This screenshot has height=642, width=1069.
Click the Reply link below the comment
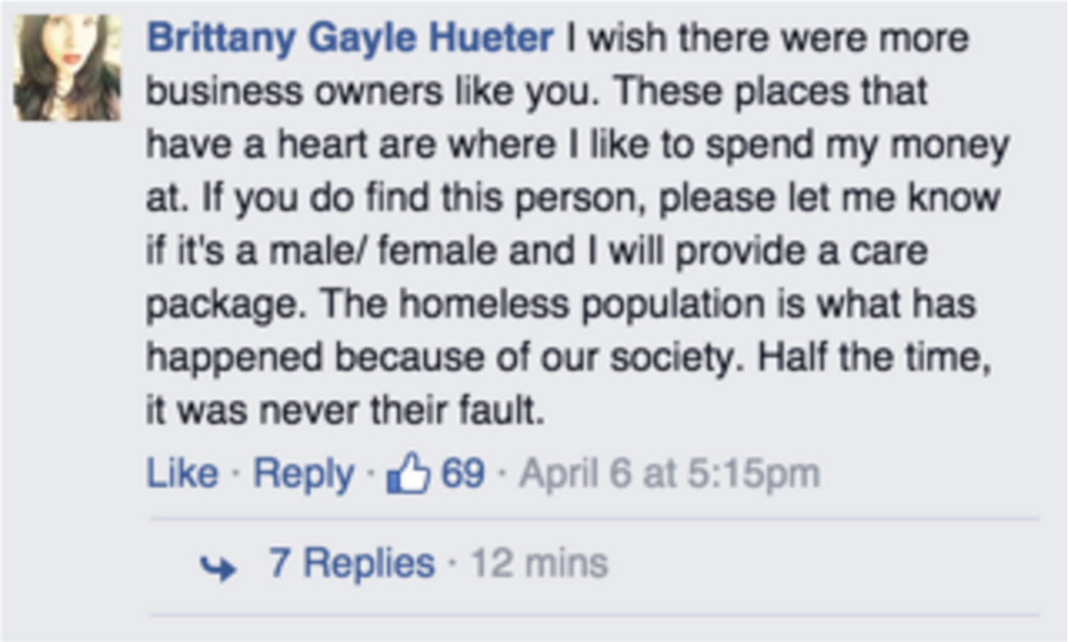[303, 474]
